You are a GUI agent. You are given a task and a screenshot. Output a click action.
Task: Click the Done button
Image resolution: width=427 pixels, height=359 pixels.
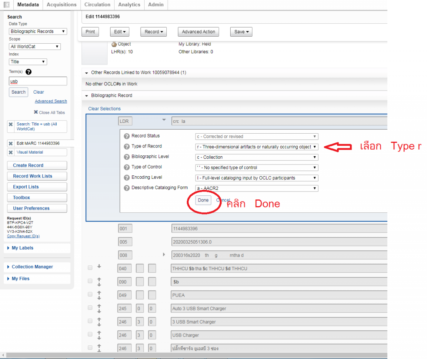tap(203, 200)
